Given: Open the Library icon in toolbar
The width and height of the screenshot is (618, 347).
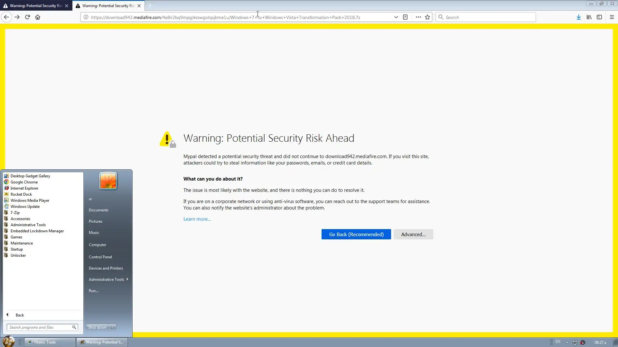Looking at the screenshot, I should click(x=589, y=17).
